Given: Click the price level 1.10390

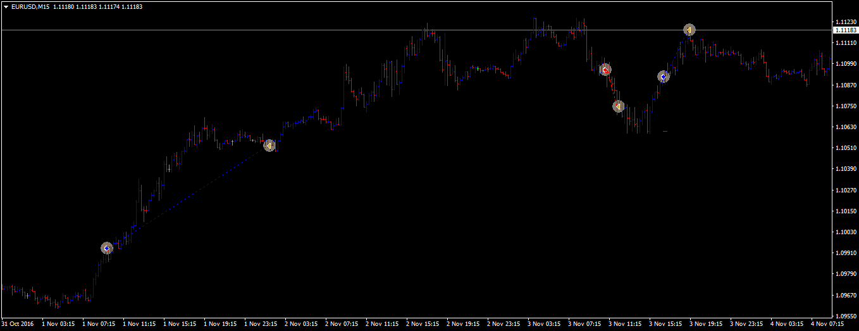Looking at the screenshot, I should [x=846, y=169].
